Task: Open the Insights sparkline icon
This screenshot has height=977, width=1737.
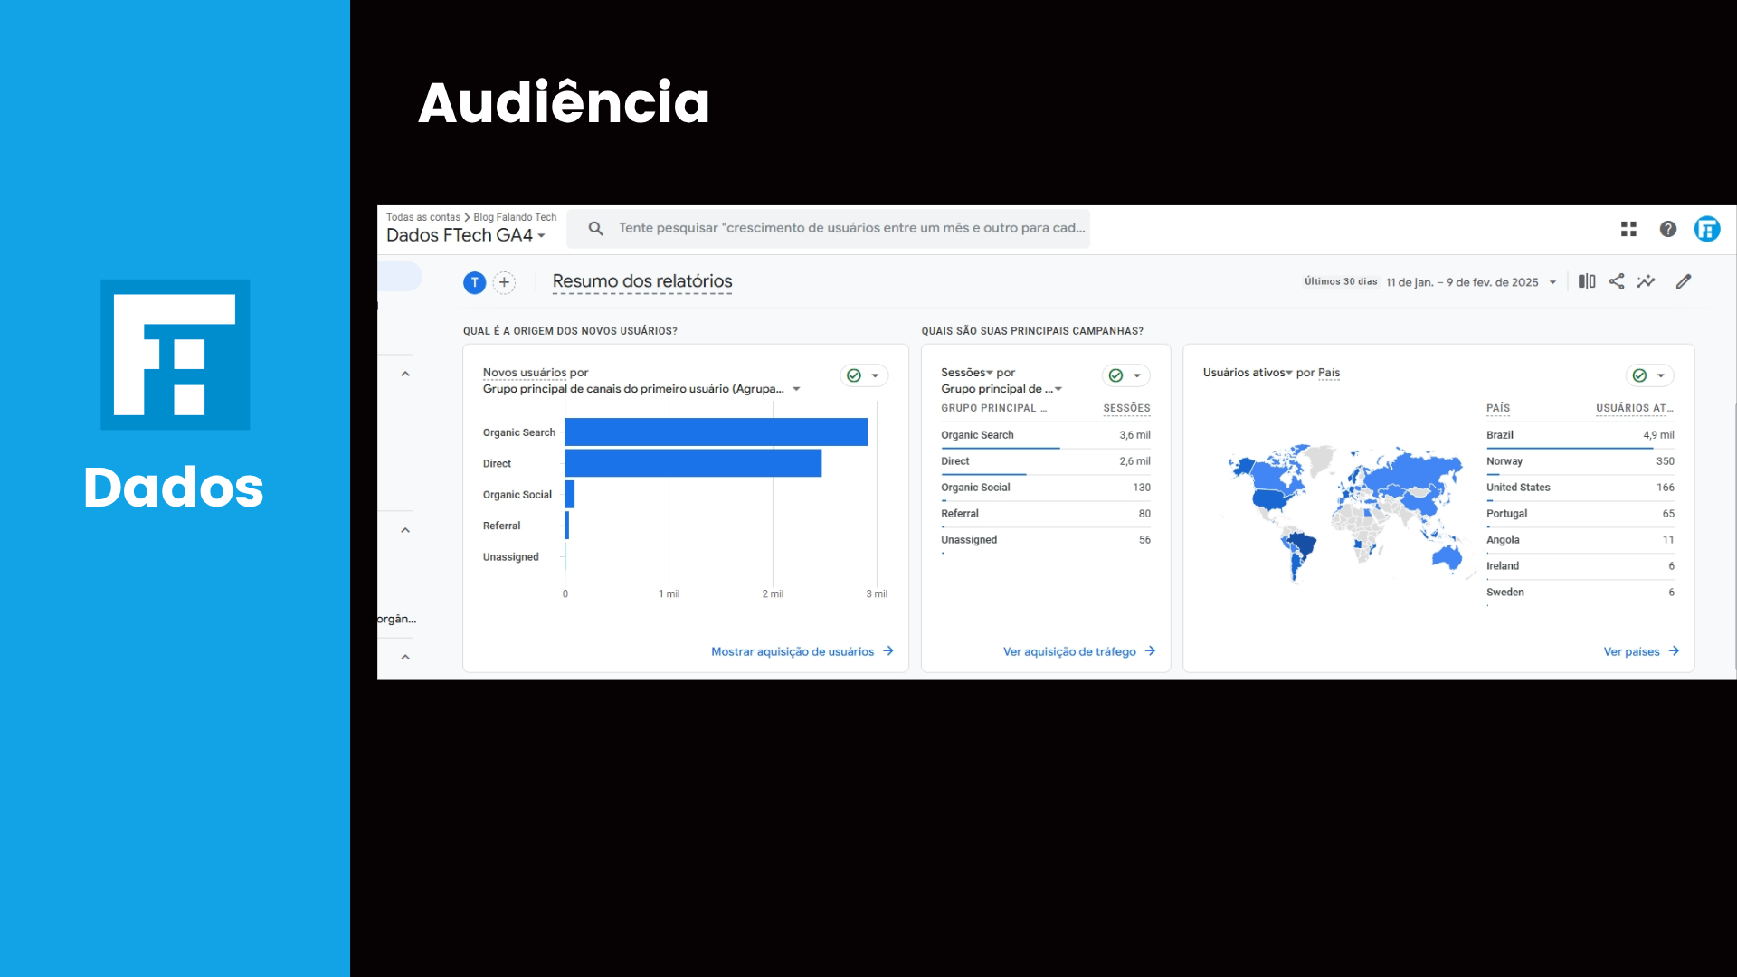Action: 1647,281
